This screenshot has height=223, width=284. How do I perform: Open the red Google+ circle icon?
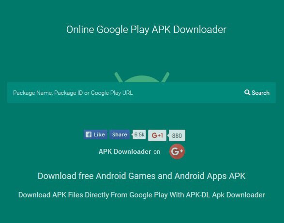click(177, 151)
